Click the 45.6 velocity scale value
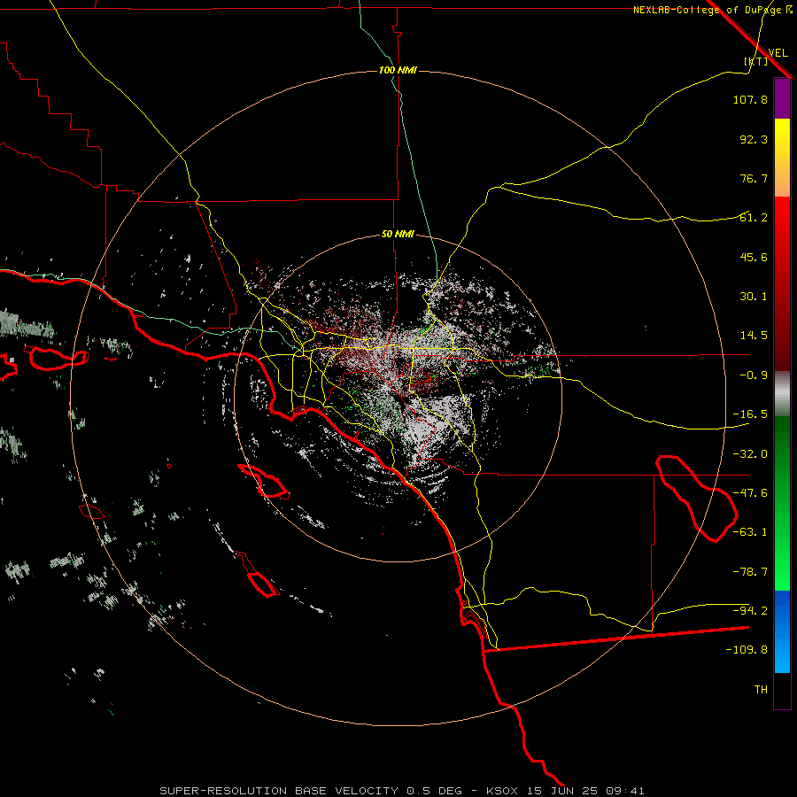The image size is (797, 797). (754, 257)
